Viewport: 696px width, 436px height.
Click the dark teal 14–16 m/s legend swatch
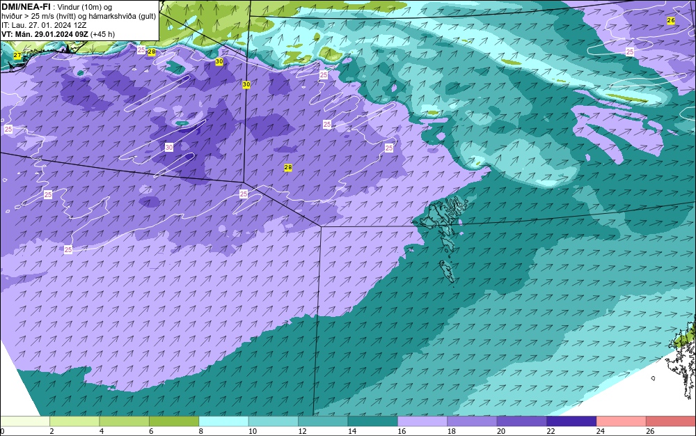(373, 421)
